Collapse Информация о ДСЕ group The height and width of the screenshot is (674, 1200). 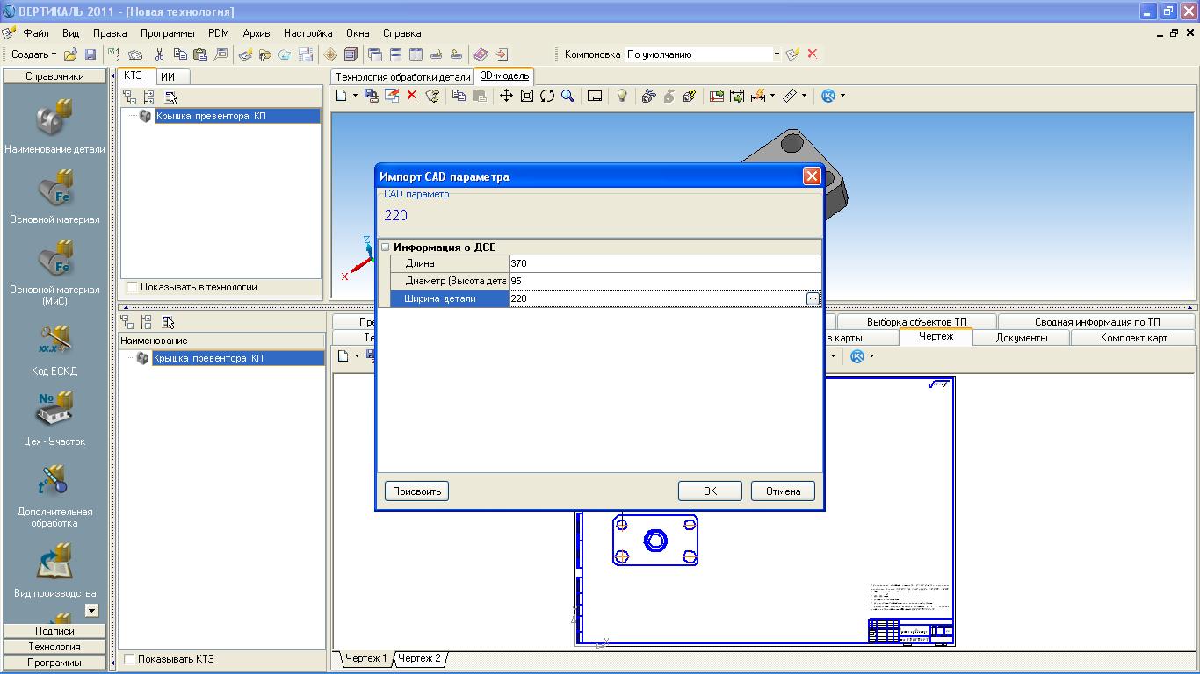pos(385,247)
